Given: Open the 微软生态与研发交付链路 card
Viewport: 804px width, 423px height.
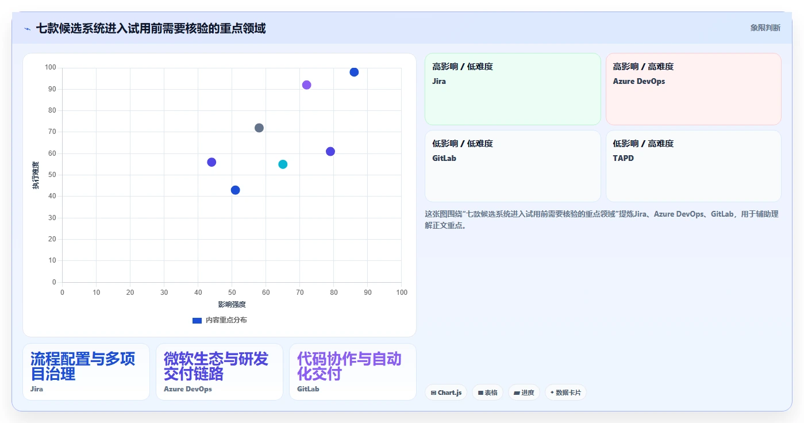Looking at the screenshot, I should tap(220, 372).
